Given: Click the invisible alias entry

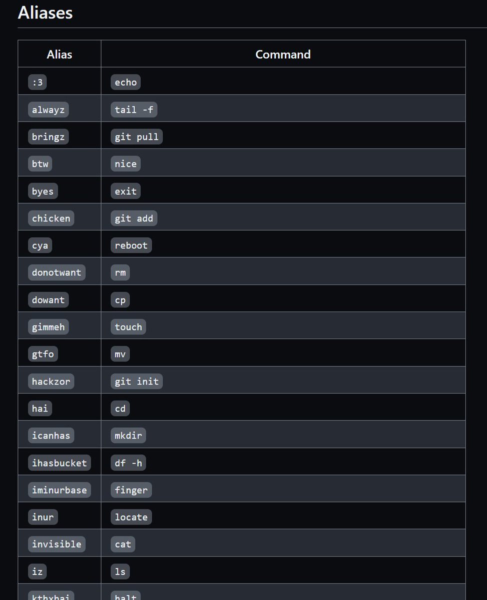Looking at the screenshot, I should click(x=57, y=544).
